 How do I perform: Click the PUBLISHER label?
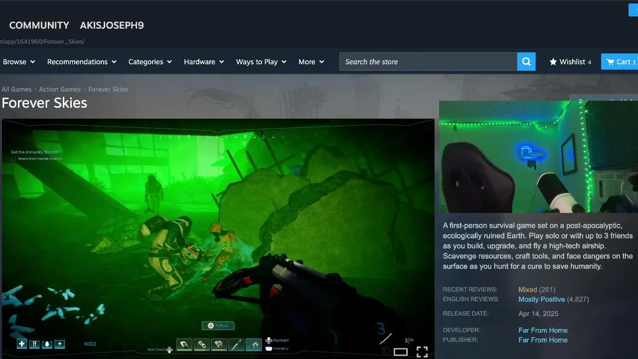[x=461, y=340]
